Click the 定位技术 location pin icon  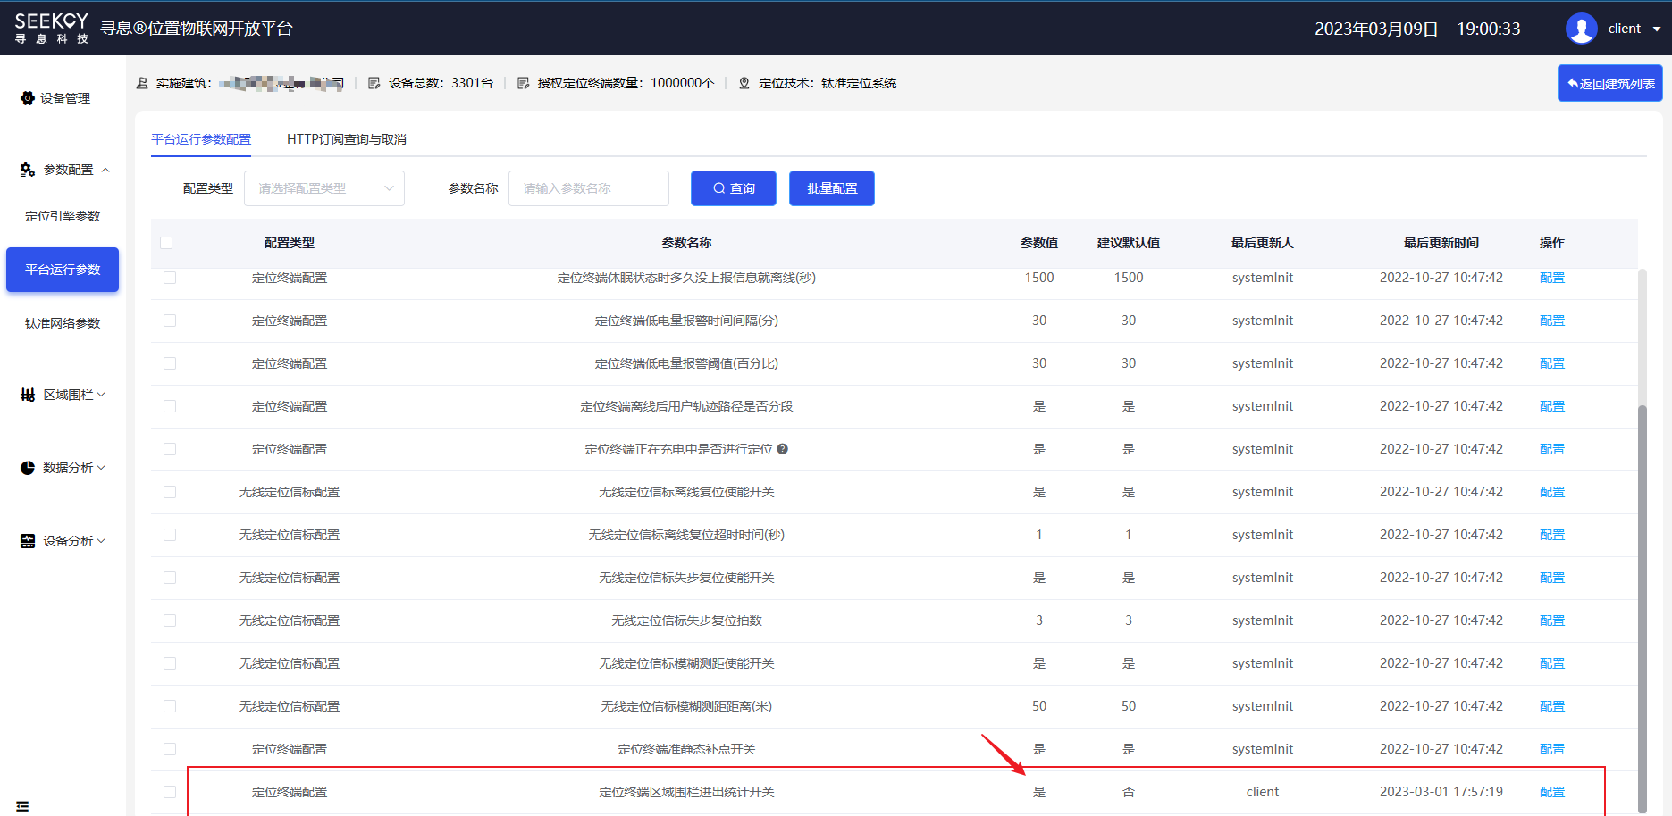click(744, 83)
